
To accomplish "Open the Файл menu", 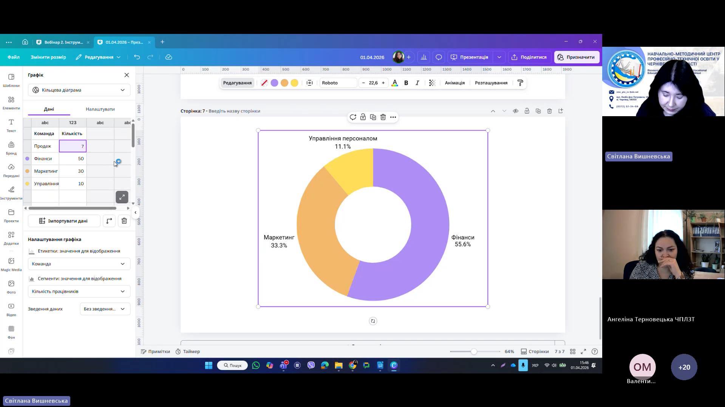I will 14,57.
